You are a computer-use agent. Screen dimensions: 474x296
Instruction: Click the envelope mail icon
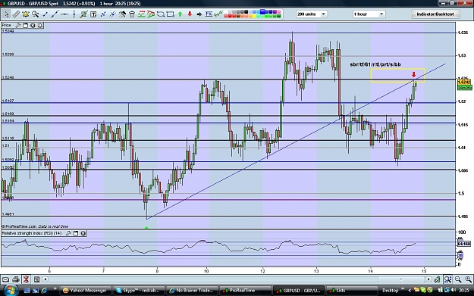click(6, 279)
